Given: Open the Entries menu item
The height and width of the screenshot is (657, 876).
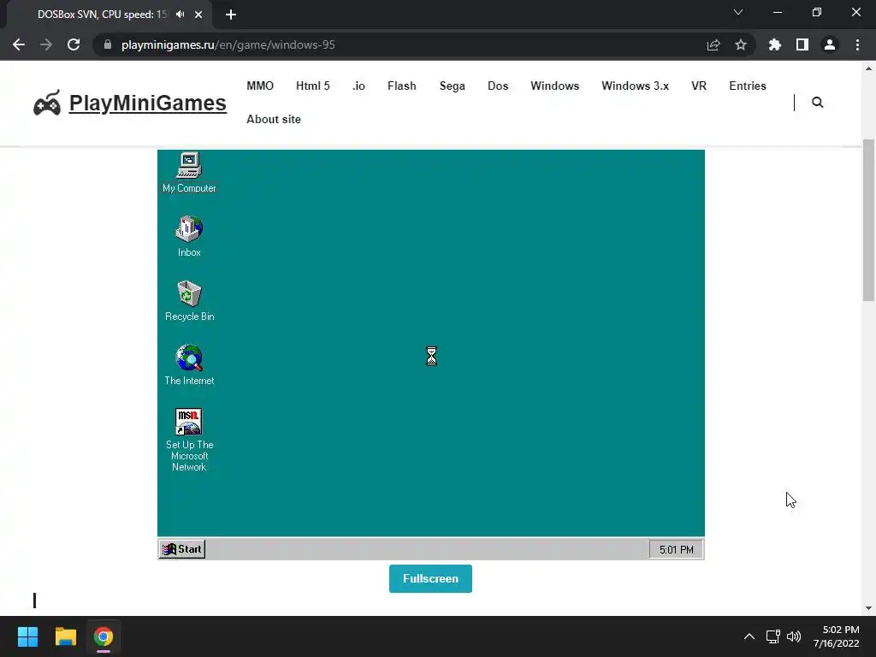Looking at the screenshot, I should coord(748,86).
